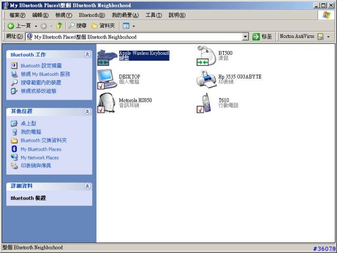
Task: Open the Forward button history dropdown arrow
Action: [52, 26]
